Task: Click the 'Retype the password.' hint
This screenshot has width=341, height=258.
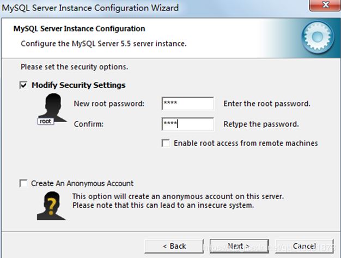Action: 261,124
